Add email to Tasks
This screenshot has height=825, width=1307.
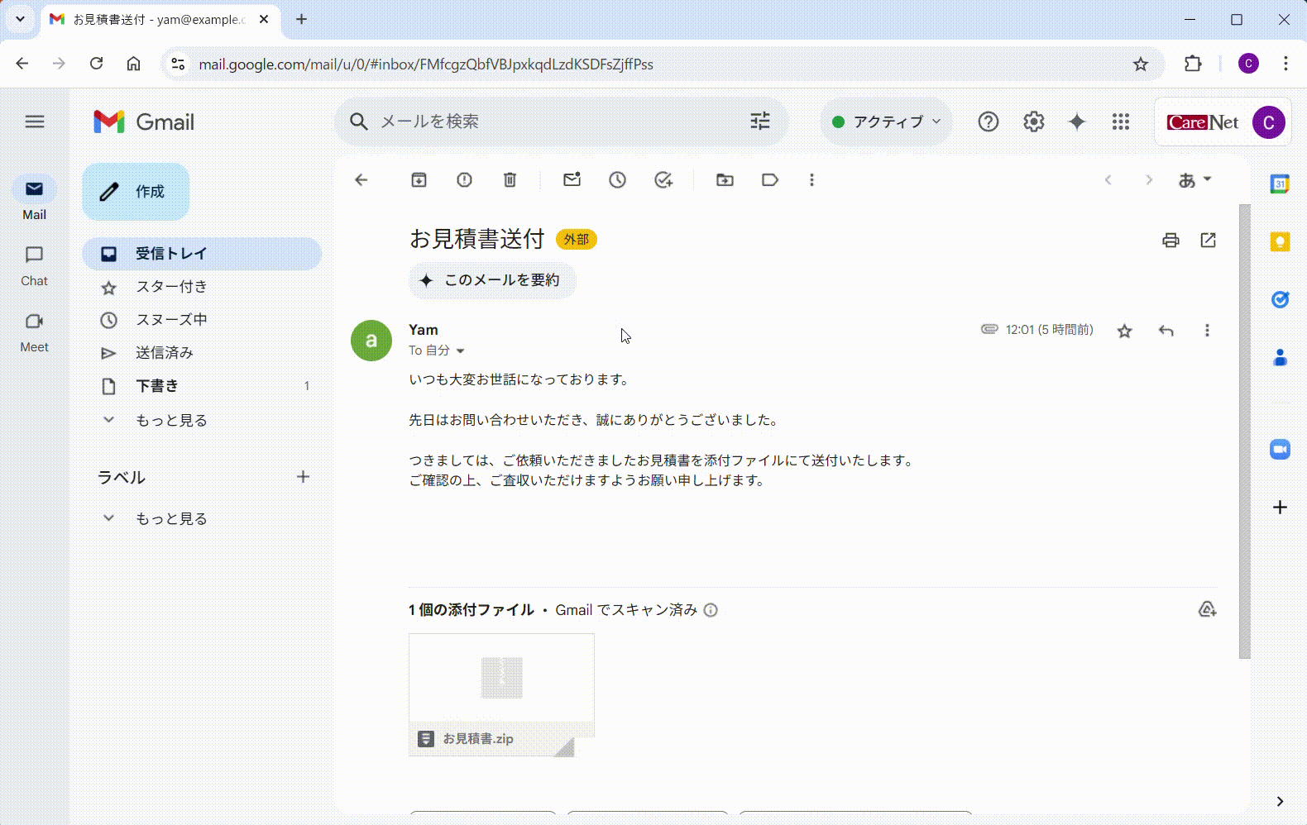[x=663, y=180]
